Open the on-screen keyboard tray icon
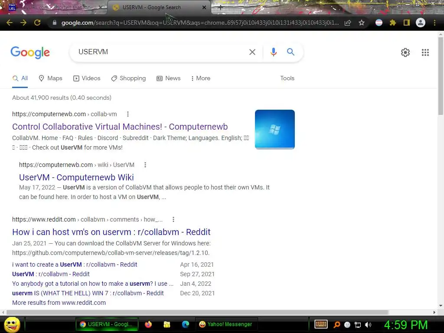This screenshot has width=444, height=333. click(x=321, y=324)
